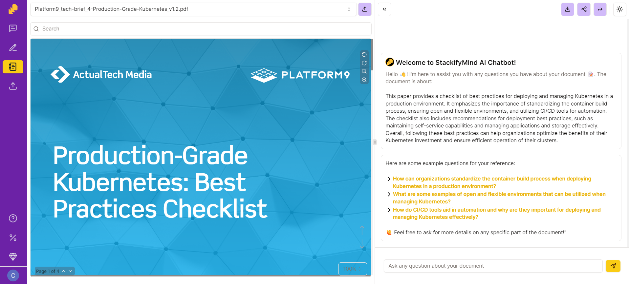Image resolution: width=629 pixels, height=284 pixels.
Task: Collapse panel with double chevron button
Action: point(384,9)
